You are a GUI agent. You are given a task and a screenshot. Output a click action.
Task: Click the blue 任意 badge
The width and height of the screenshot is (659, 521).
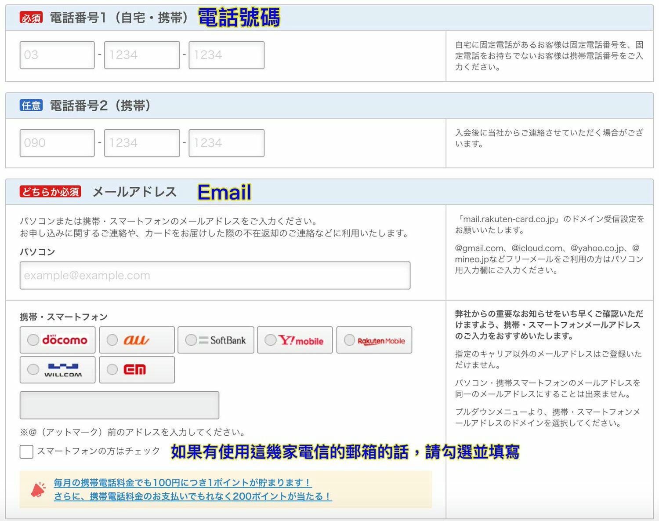32,105
